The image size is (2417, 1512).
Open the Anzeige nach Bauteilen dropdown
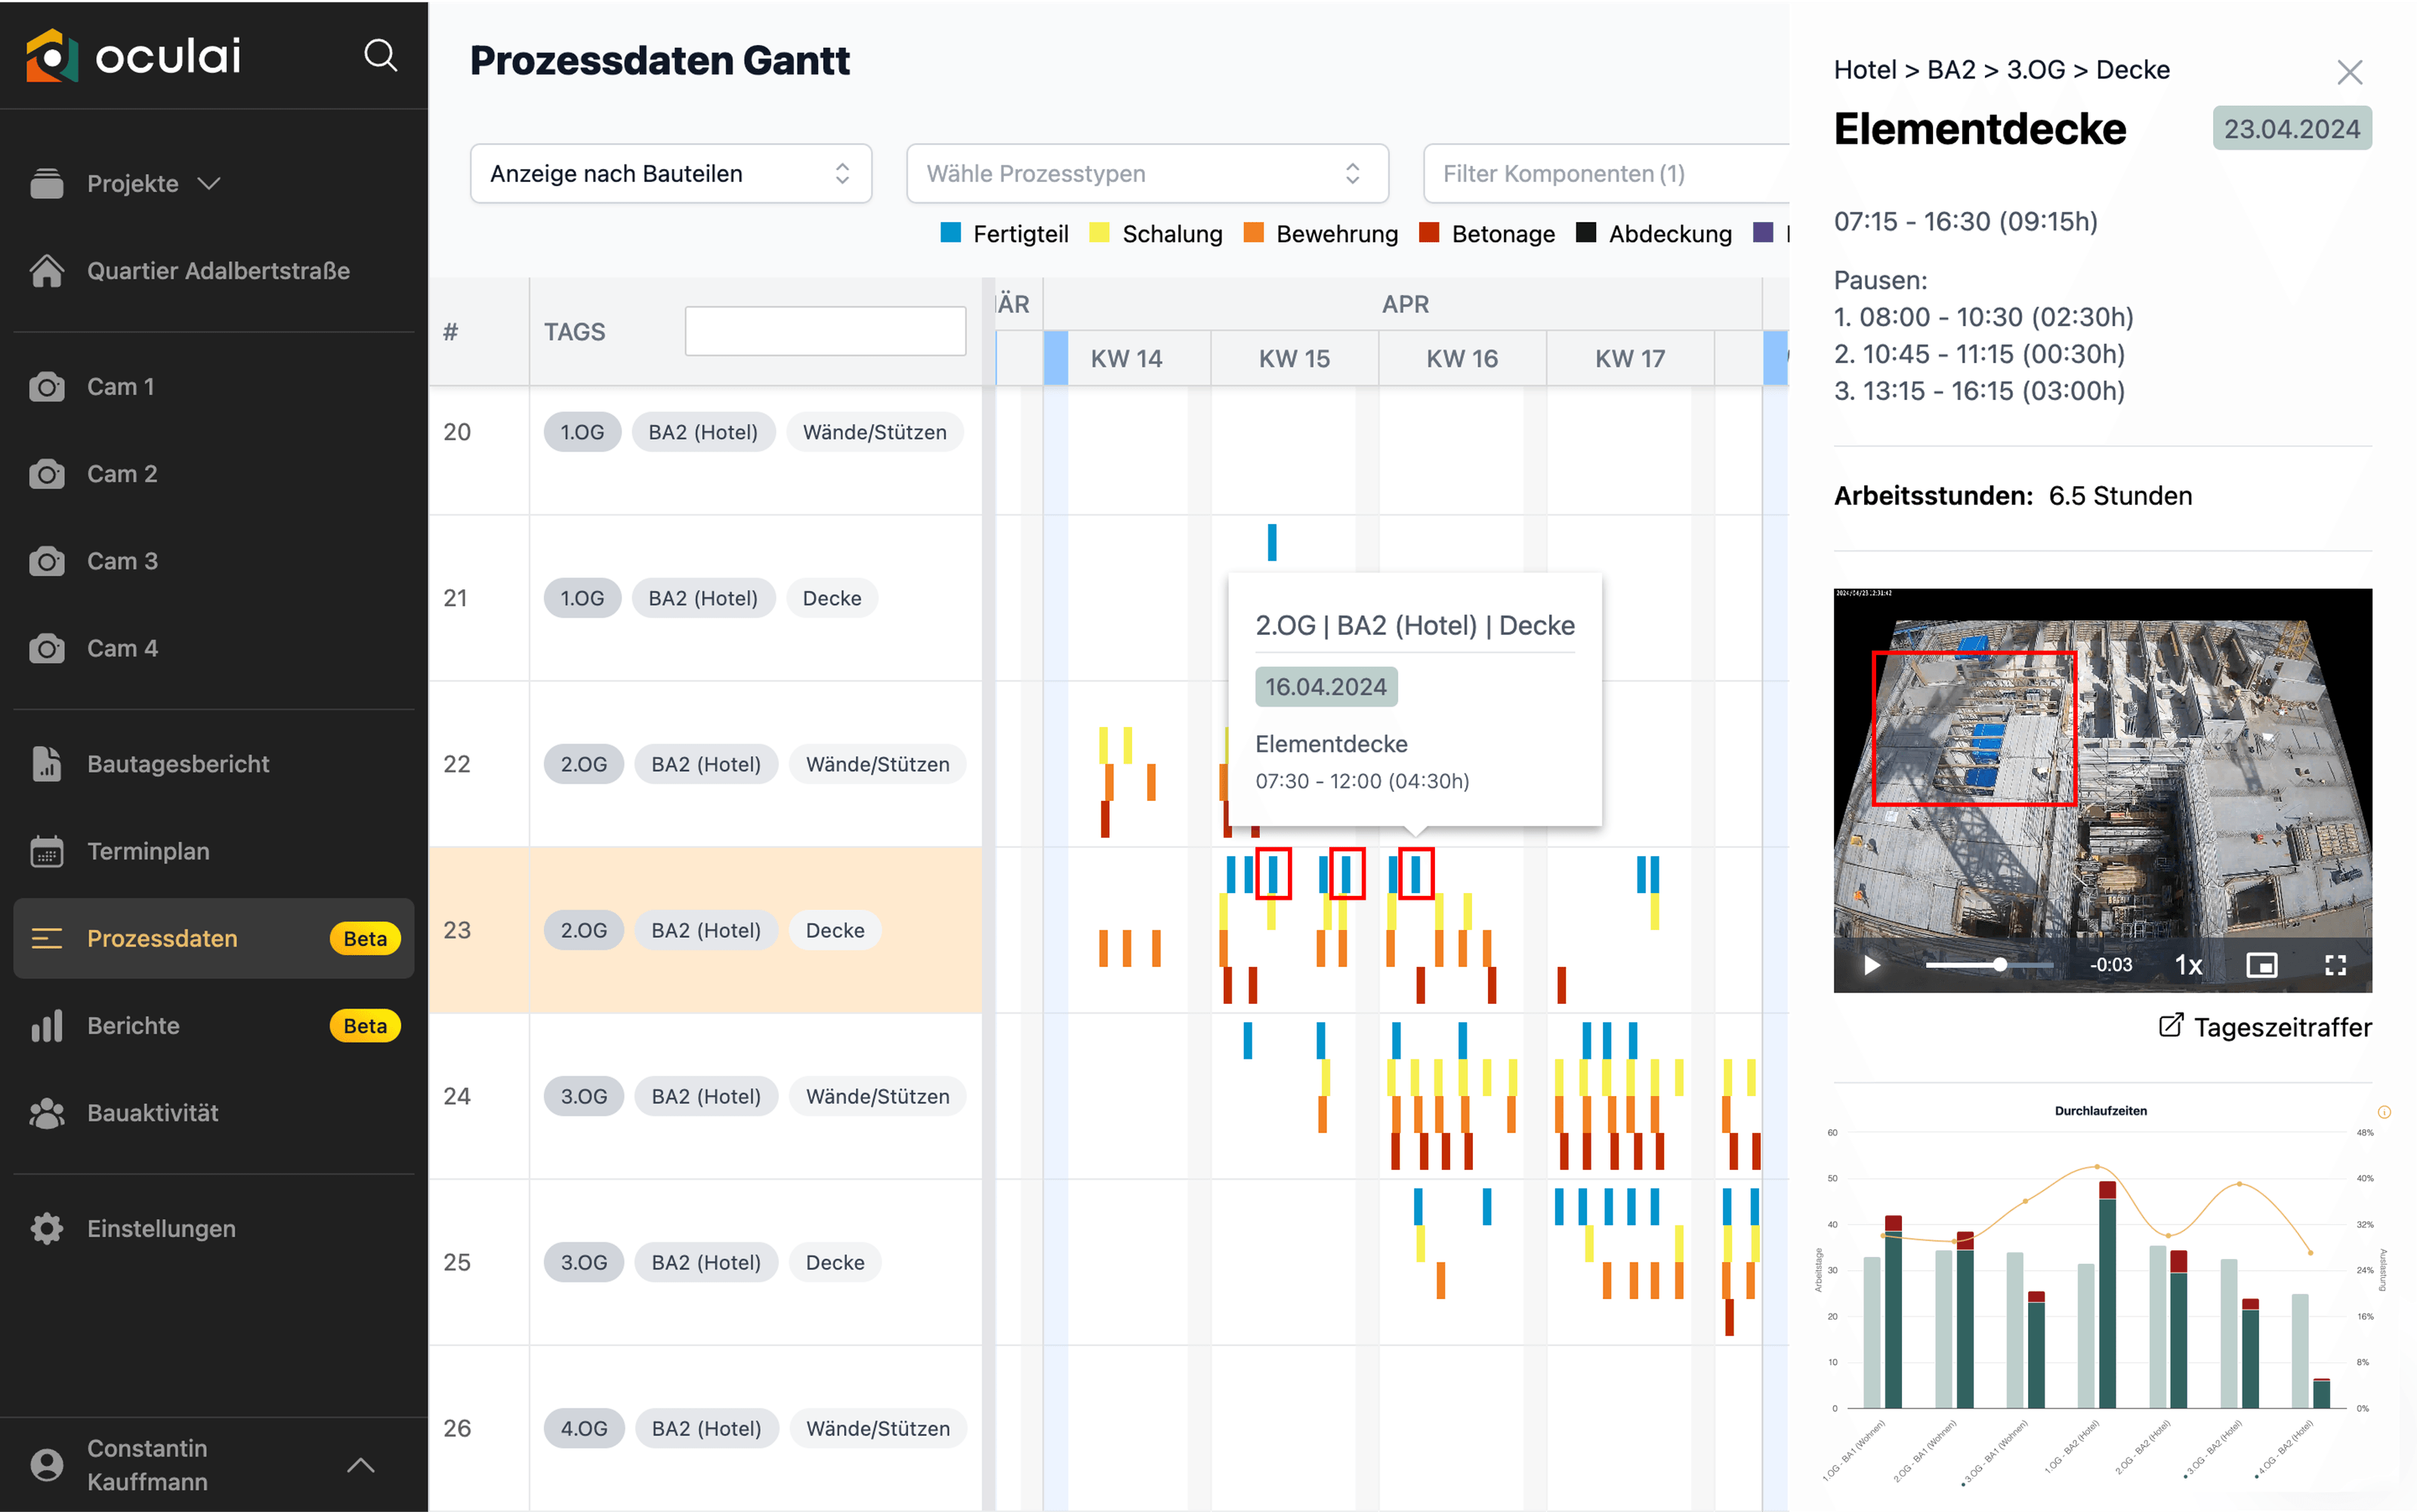670,173
